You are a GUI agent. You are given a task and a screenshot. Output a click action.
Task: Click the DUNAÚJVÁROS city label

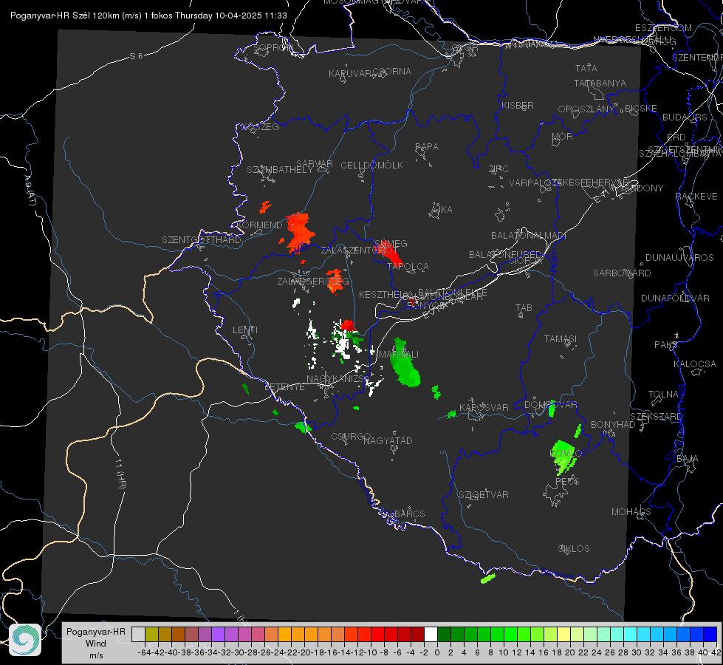pyautogui.click(x=679, y=258)
